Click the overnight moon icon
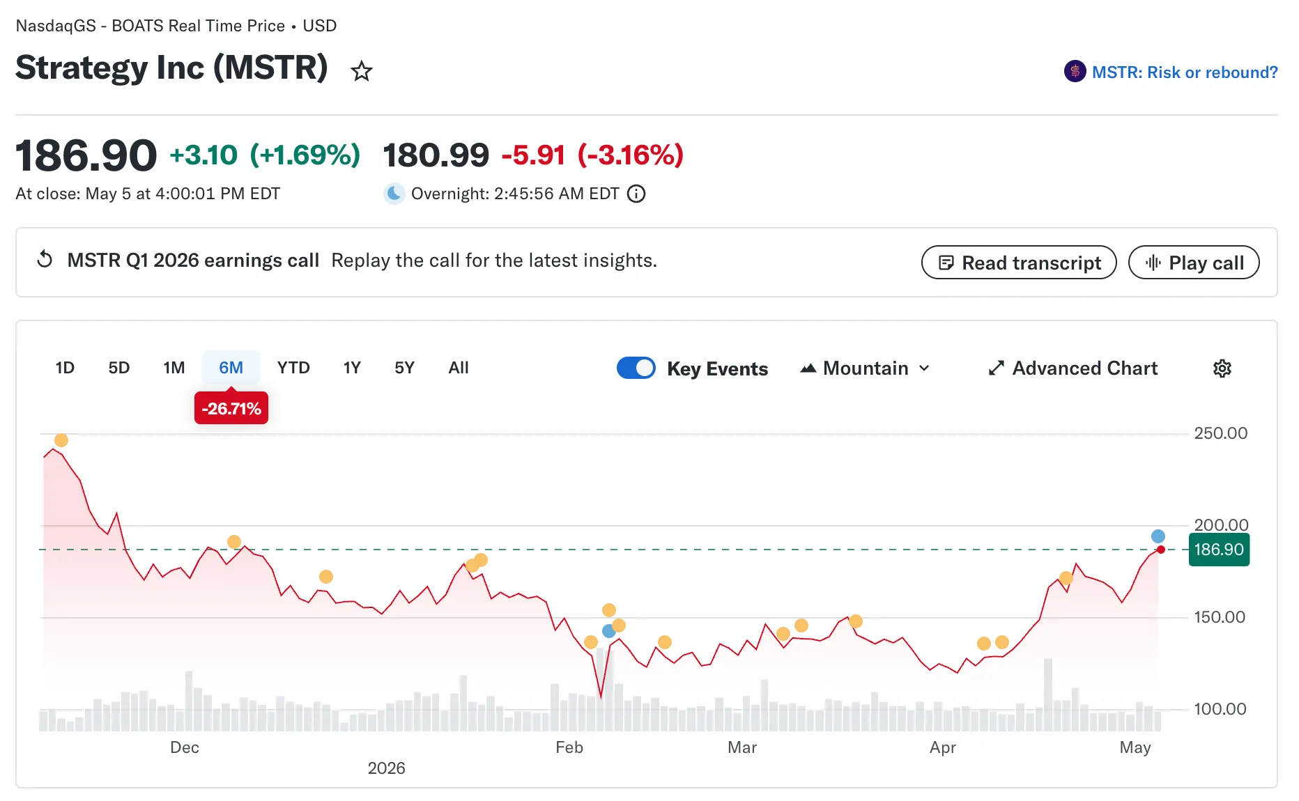The width and height of the screenshot is (1299, 801). [394, 194]
